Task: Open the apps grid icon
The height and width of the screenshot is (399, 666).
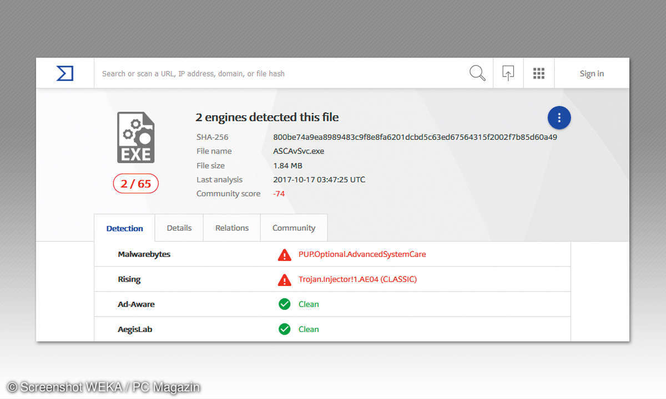Action: coord(538,73)
